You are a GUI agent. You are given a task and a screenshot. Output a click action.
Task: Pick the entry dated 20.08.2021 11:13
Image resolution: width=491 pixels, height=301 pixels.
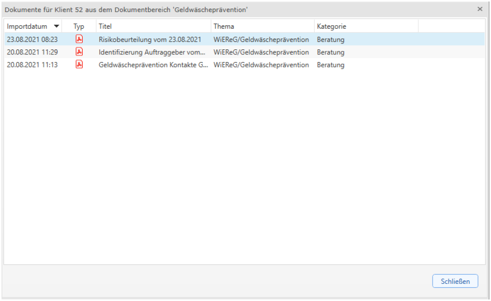32,65
